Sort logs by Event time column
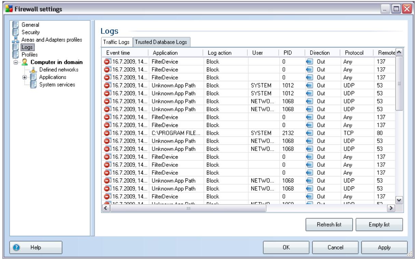This screenshot has width=415, height=259. [x=125, y=53]
